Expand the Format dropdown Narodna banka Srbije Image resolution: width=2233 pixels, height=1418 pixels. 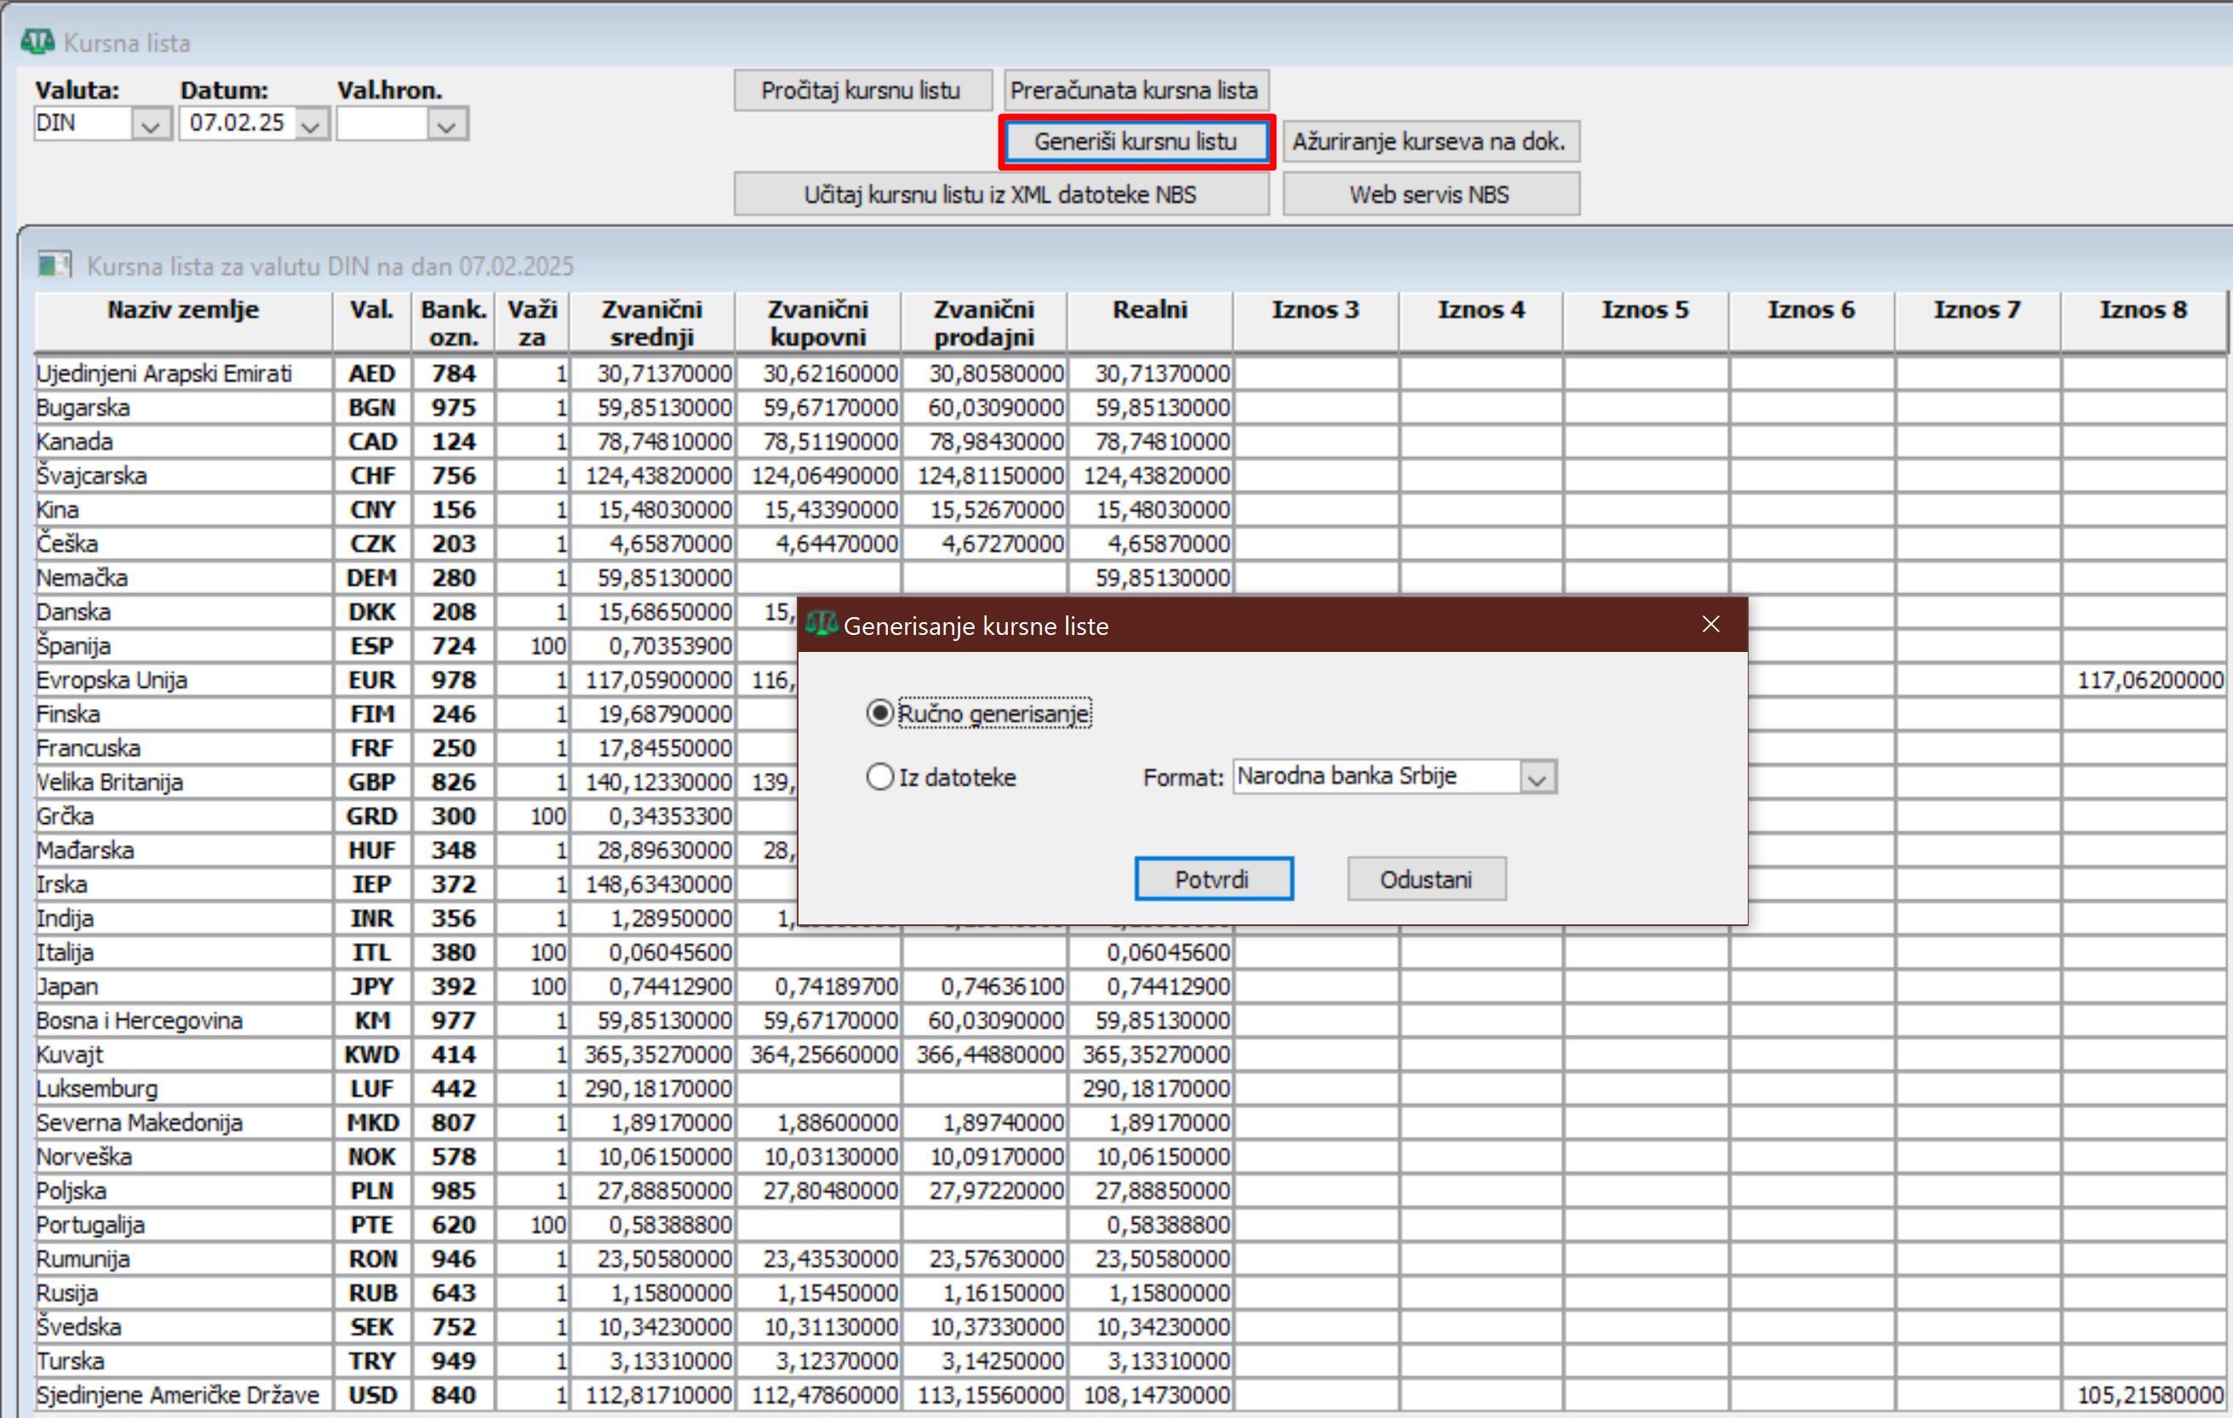[1537, 777]
